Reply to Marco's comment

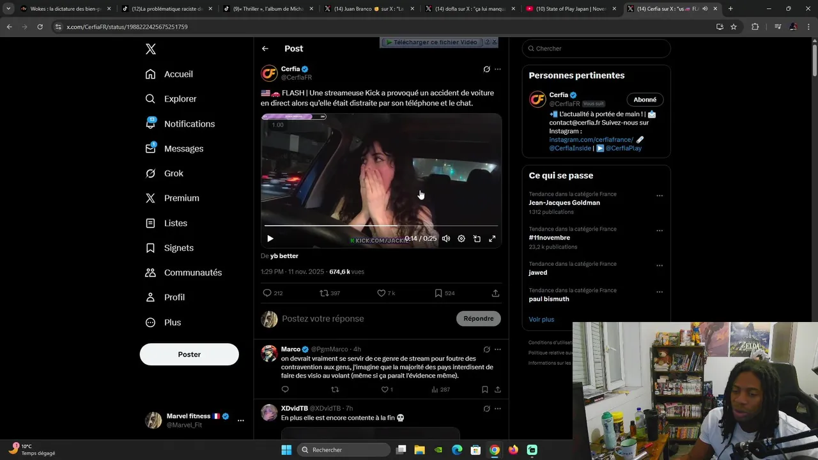click(x=285, y=390)
